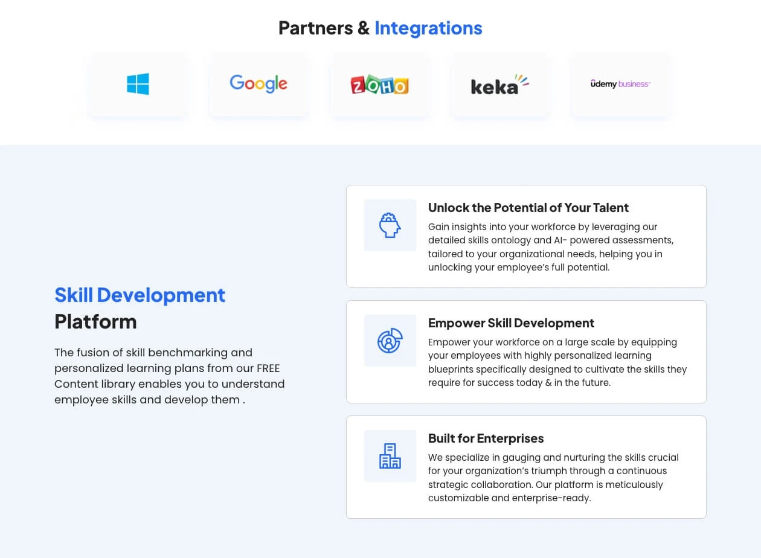761x558 pixels.
Task: Select the Keka integration logo
Action: click(500, 85)
